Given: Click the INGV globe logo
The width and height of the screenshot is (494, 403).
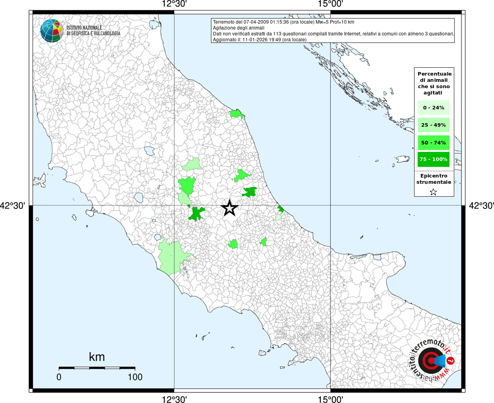Looking at the screenshot, I should click(52, 31).
